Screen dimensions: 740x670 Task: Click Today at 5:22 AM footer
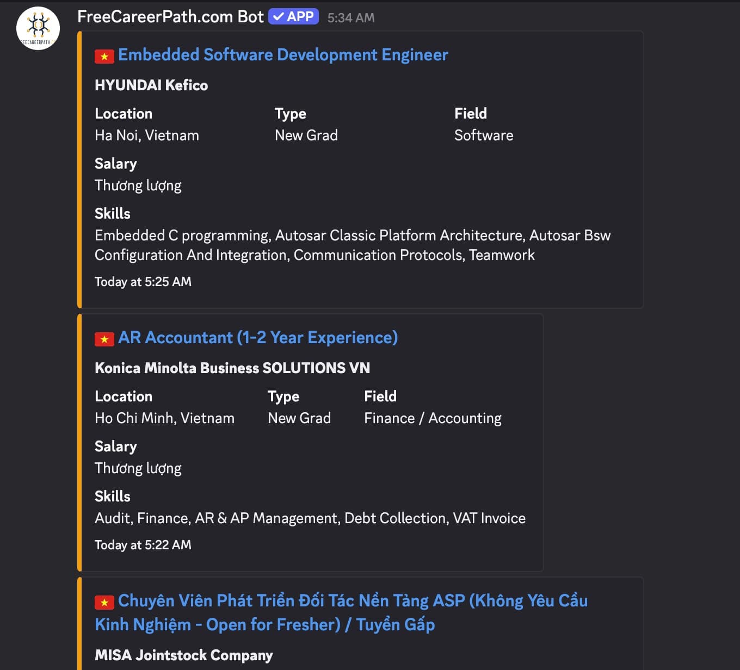point(143,545)
